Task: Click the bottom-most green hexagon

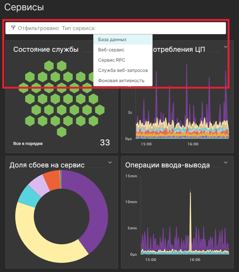Action: coord(62,132)
